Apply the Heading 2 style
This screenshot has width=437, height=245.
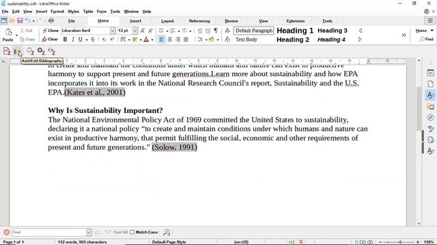(293, 39)
